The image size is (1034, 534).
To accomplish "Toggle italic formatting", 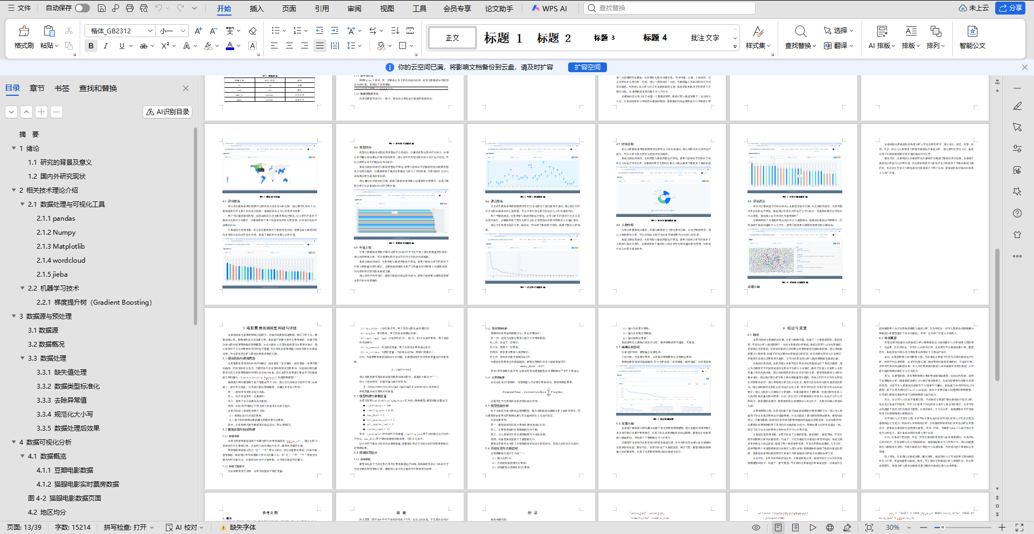I will pos(106,46).
